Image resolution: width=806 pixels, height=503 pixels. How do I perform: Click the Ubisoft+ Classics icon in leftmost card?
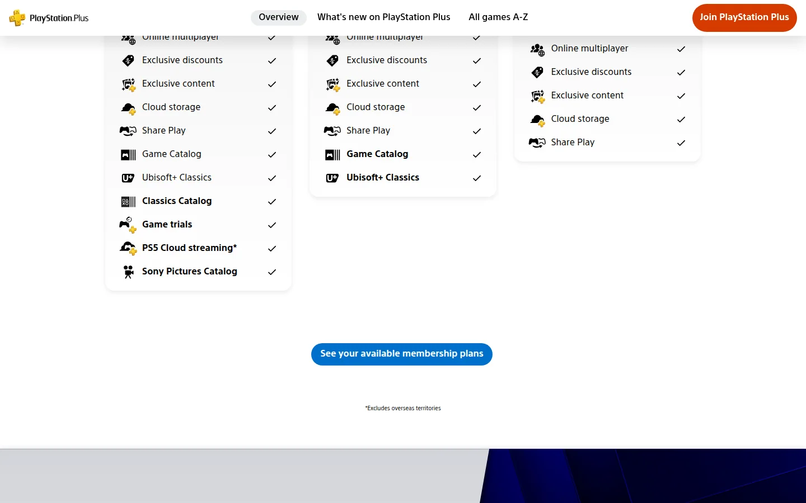tap(128, 178)
